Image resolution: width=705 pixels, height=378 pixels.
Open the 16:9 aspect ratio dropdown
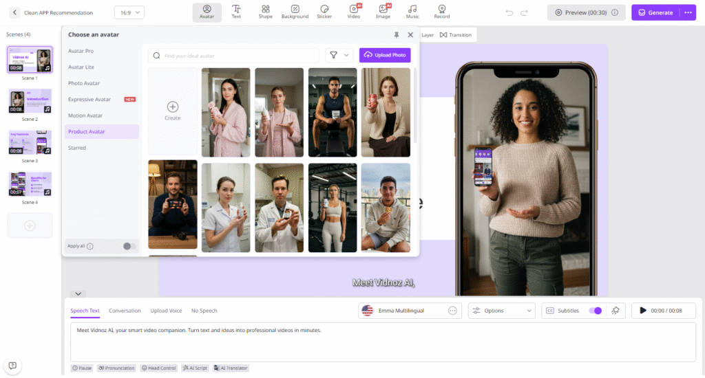coord(129,12)
